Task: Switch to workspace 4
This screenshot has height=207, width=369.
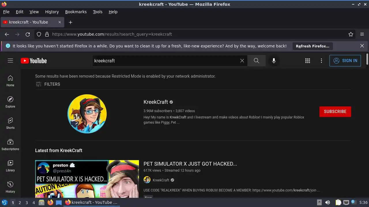Action: (34, 203)
